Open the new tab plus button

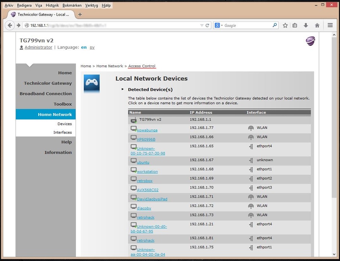tap(80, 14)
